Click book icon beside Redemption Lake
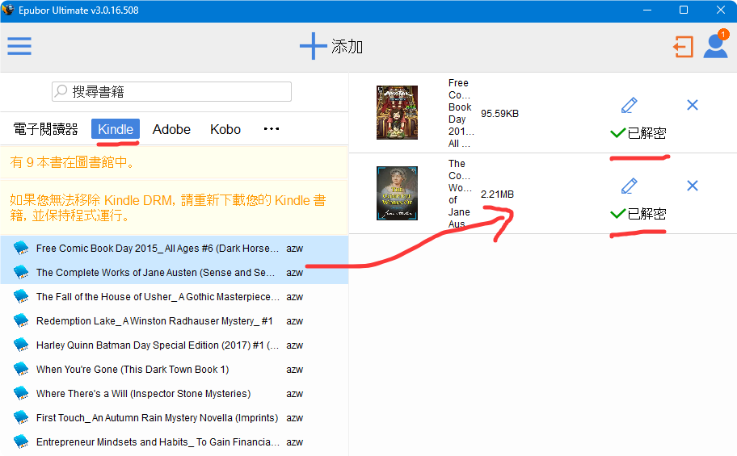Screen dimensions: 737x456 [x=21, y=320]
